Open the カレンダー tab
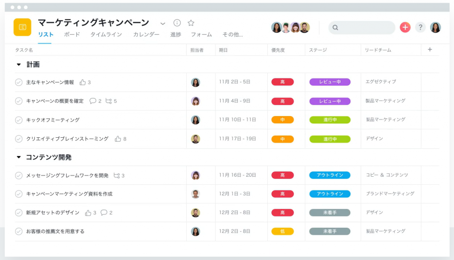This screenshot has width=454, height=260. (x=146, y=35)
